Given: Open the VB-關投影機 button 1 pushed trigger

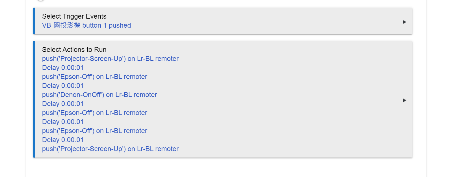Looking at the screenshot, I should click(86, 25).
